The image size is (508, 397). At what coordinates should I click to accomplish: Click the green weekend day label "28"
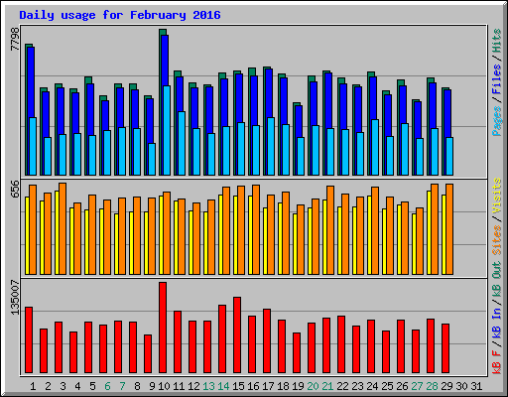pos(432,386)
